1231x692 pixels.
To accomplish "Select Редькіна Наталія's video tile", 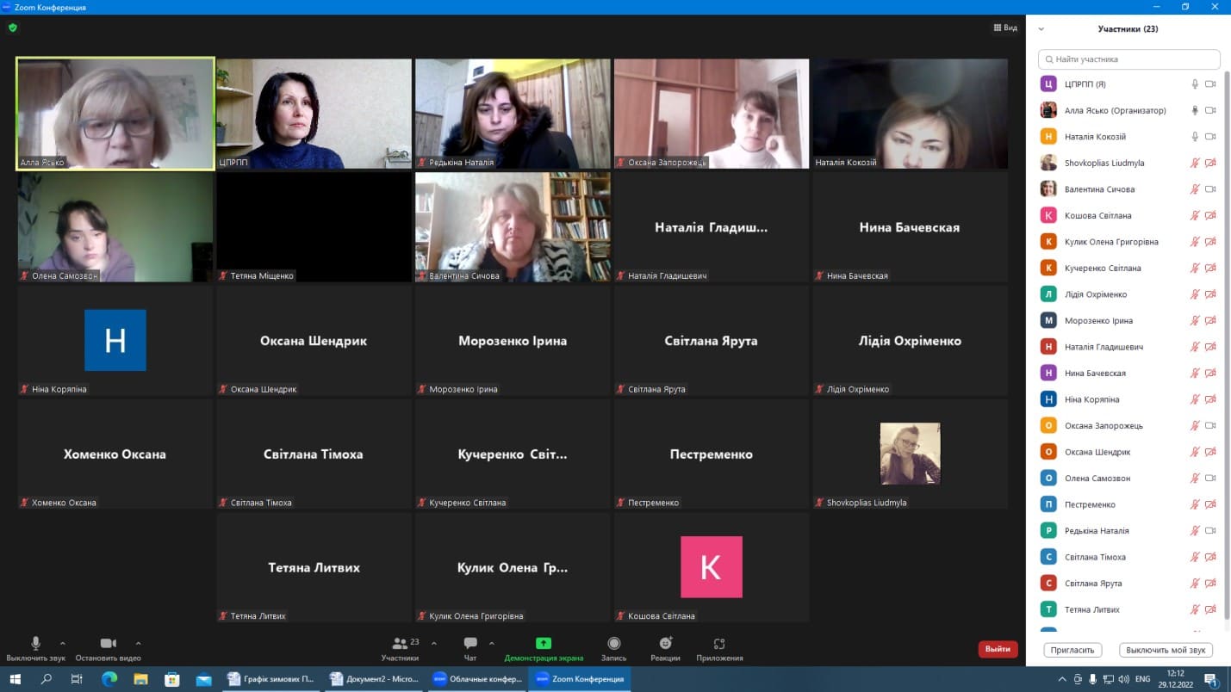I will point(513,114).
